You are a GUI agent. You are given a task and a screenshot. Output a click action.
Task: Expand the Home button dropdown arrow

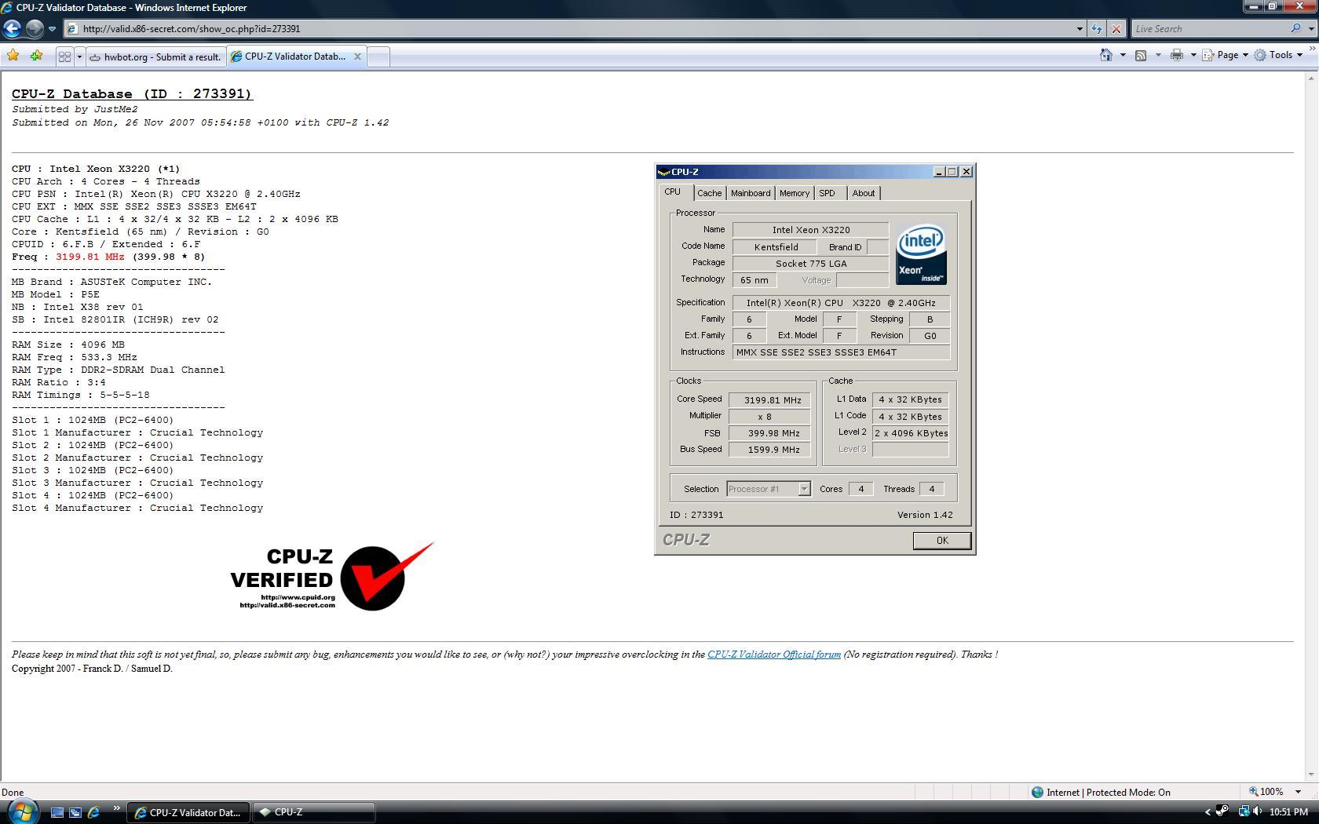[x=1123, y=55]
